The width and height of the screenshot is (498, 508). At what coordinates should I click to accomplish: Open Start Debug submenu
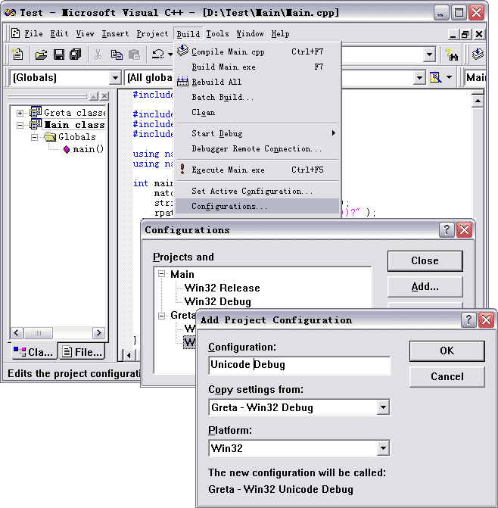tap(258, 133)
